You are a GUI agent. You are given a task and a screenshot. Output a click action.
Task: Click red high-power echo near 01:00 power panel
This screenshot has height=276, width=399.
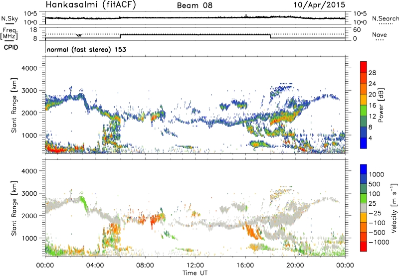(56, 150)
